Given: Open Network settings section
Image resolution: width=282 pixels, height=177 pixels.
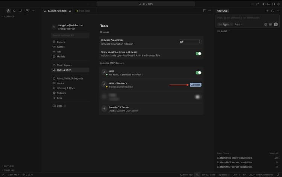Looking at the screenshot, I should (70, 93).
